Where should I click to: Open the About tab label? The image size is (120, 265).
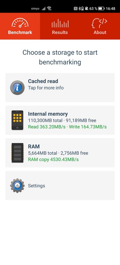pyautogui.click(x=100, y=32)
